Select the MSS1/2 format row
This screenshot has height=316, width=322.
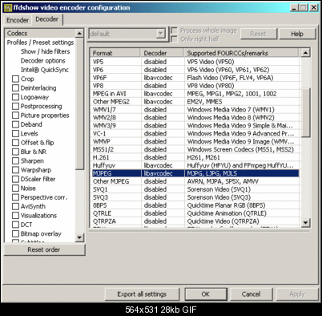click(195, 149)
